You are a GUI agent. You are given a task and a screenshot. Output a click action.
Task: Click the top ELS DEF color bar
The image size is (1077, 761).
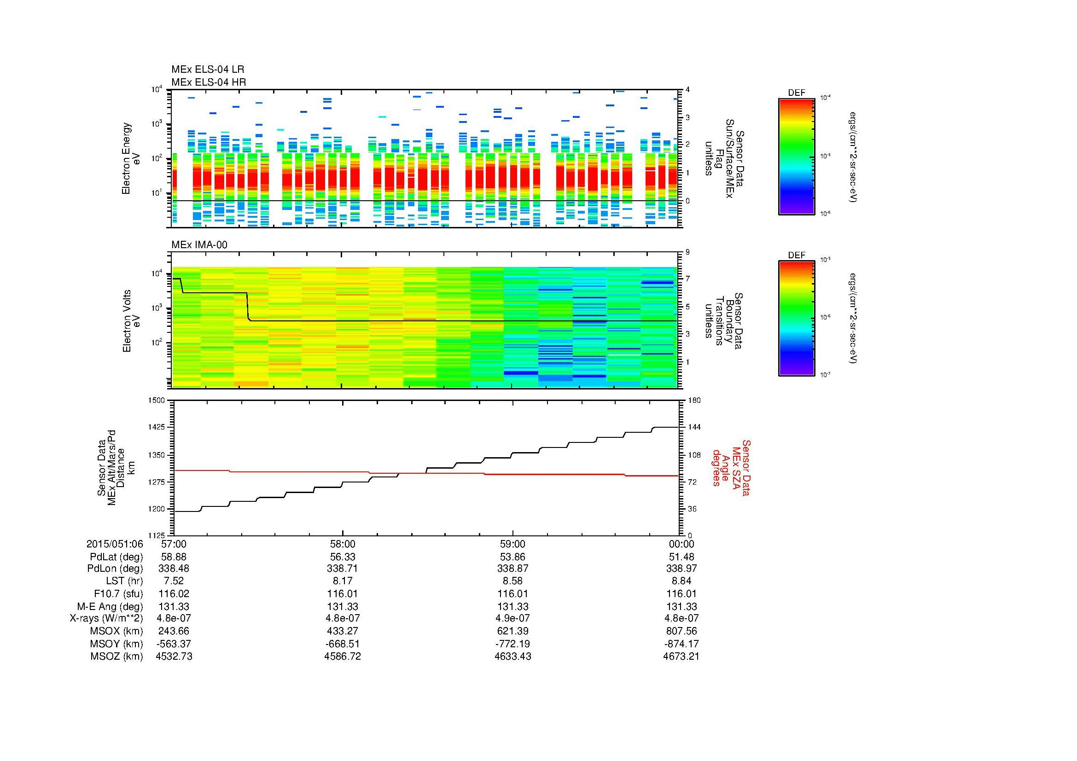797,156
